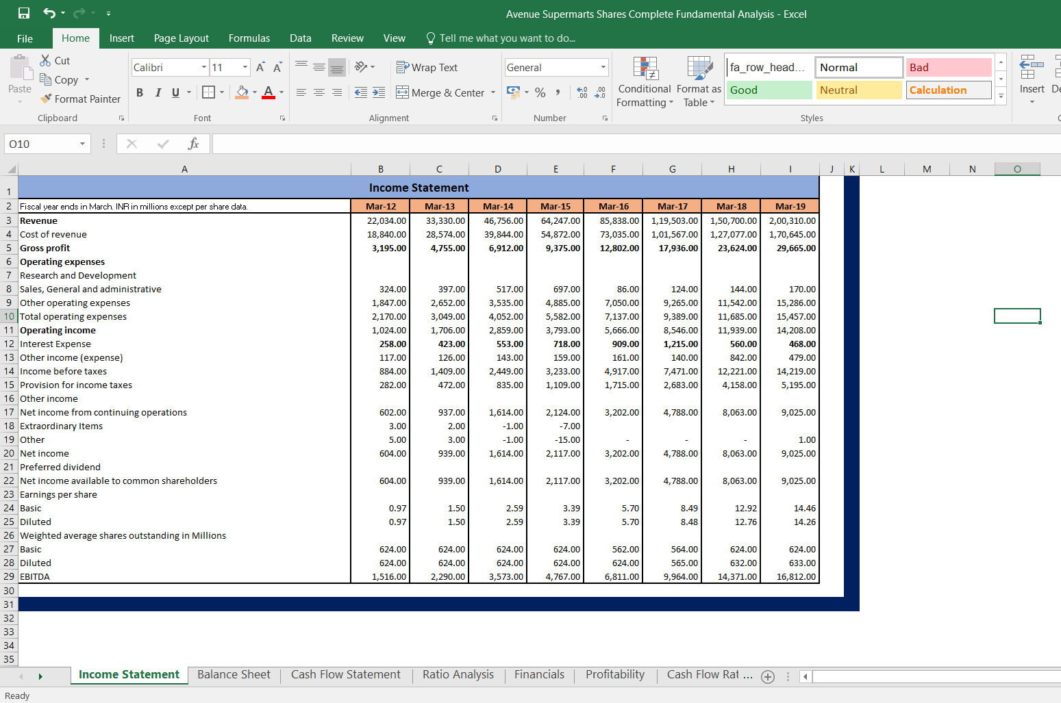Toggle Align Right button
Screen dimensions: 1061x703
click(x=337, y=92)
